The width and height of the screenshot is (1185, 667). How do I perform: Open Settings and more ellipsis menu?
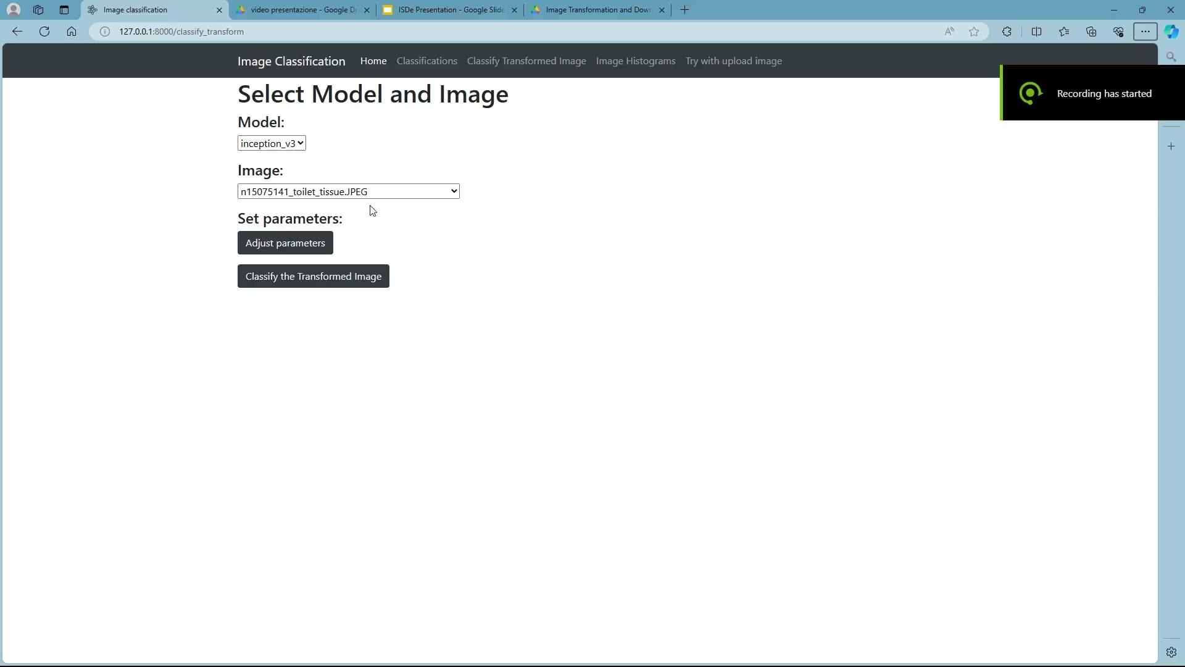click(1145, 31)
